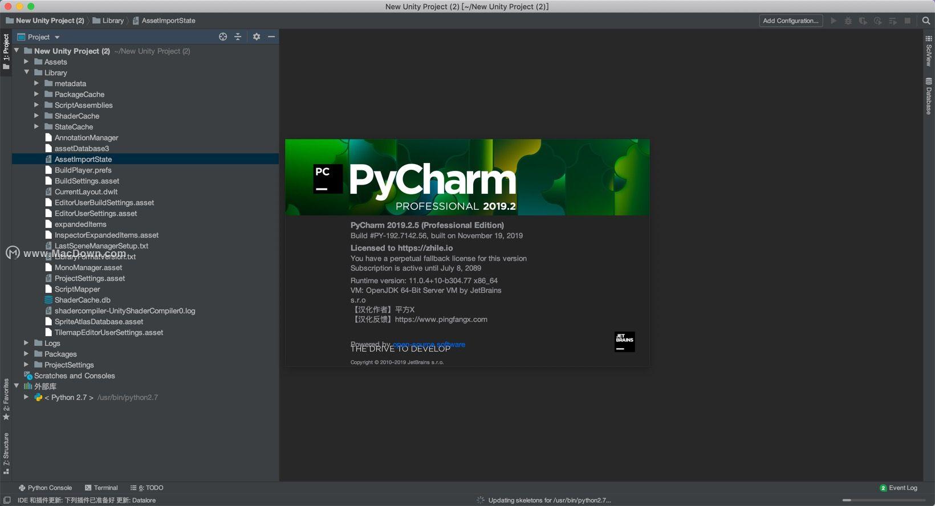Click the Stop square icon in toolbar

click(908, 21)
